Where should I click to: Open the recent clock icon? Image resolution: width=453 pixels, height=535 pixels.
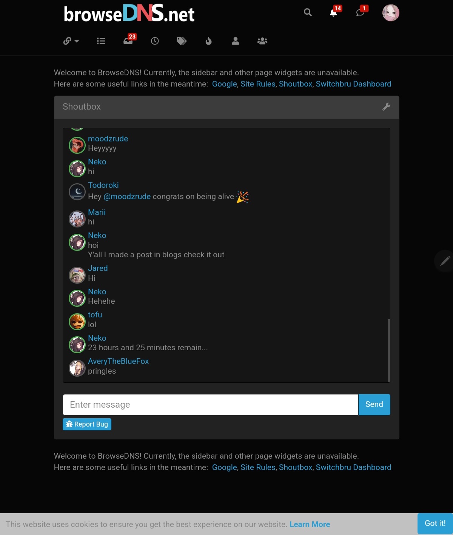tap(155, 41)
